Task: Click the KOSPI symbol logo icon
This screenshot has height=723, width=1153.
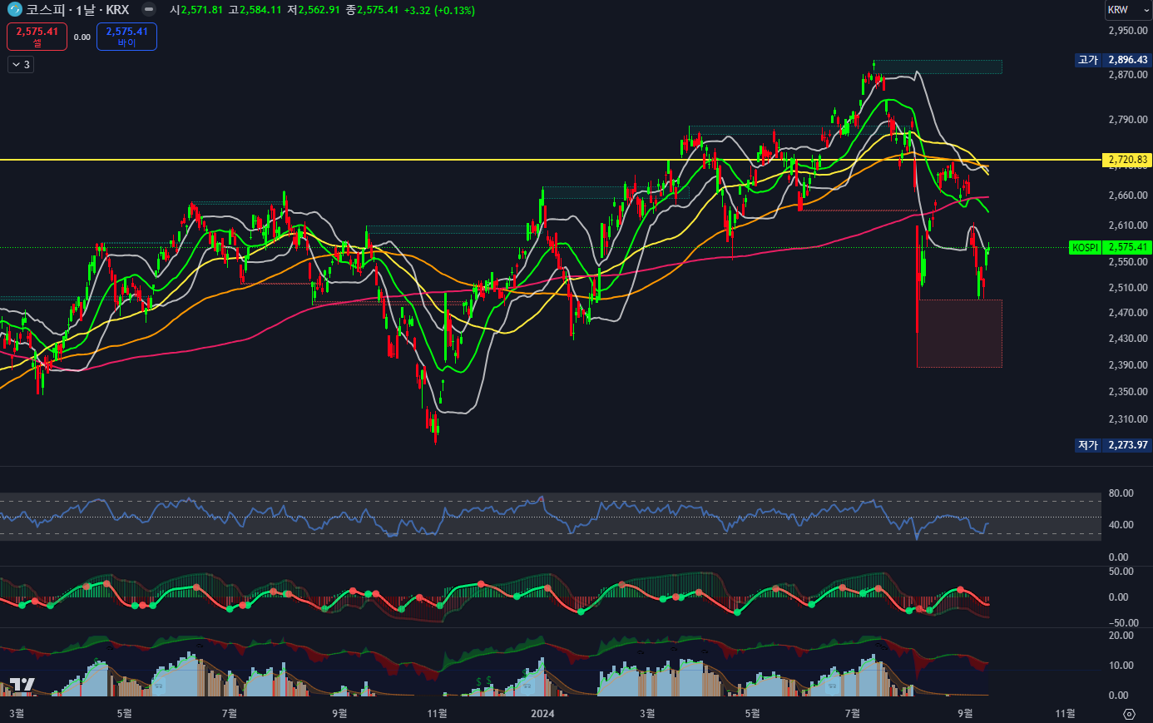Action: pyautogui.click(x=14, y=10)
